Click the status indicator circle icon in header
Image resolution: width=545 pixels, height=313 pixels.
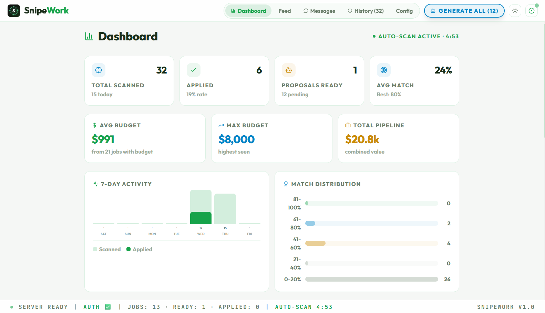[532, 11]
